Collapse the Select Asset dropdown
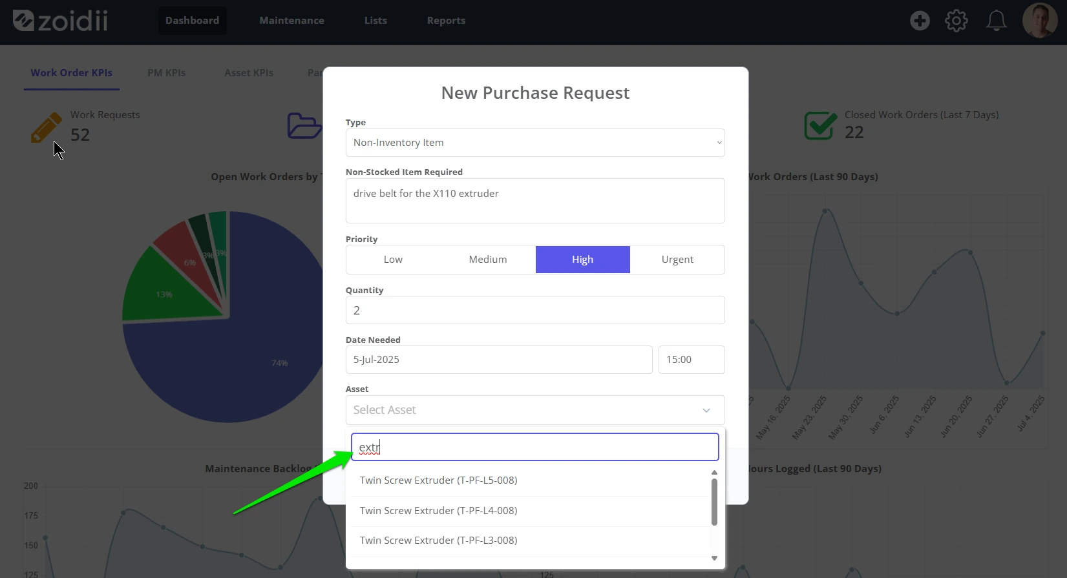 535,410
